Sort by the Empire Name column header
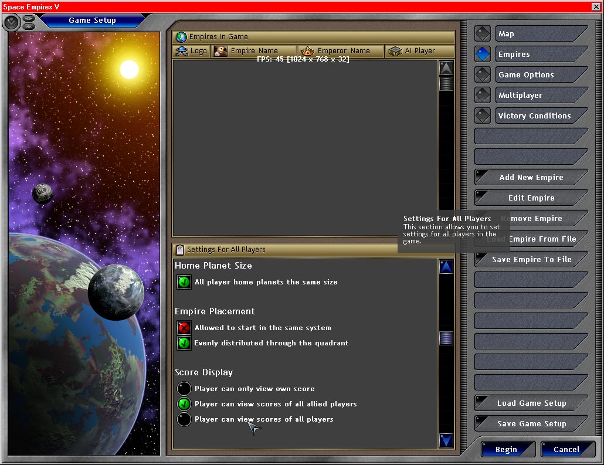The height and width of the screenshot is (465, 604). tap(254, 51)
